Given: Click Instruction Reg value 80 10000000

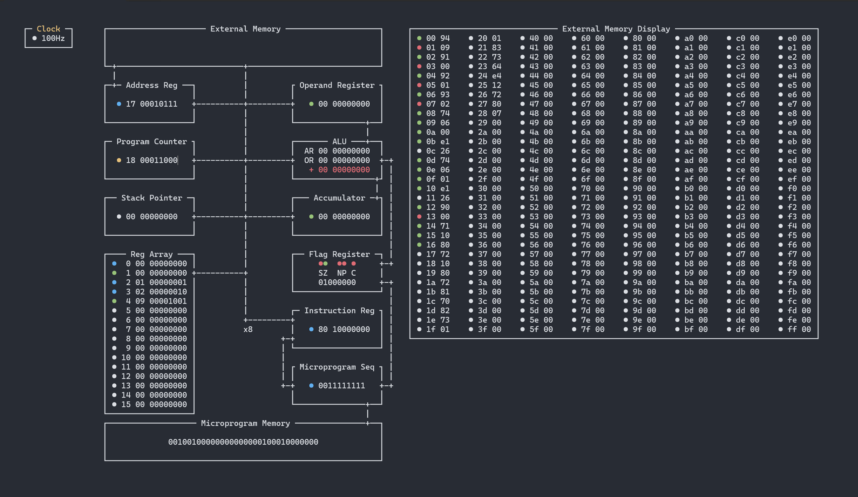Looking at the screenshot, I should point(344,329).
